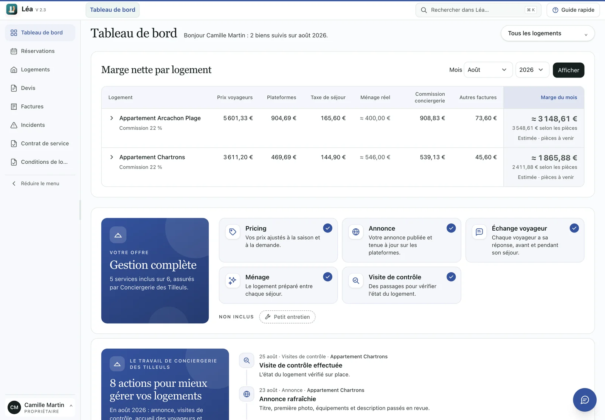Open Logements in the sidebar
The image size is (605, 420).
pos(40,70)
